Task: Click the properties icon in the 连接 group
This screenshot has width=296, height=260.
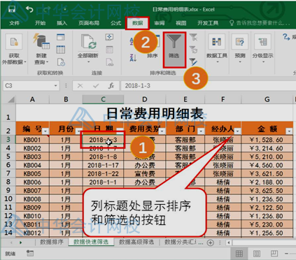Action: 109,50
